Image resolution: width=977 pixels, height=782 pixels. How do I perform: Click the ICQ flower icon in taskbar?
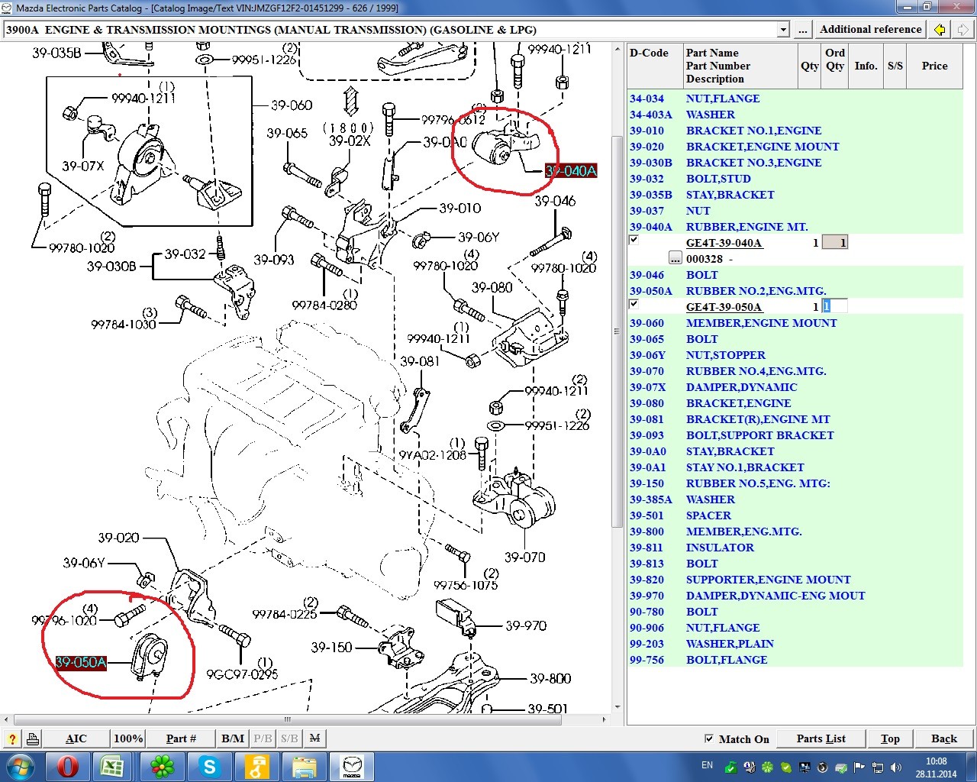click(x=161, y=766)
